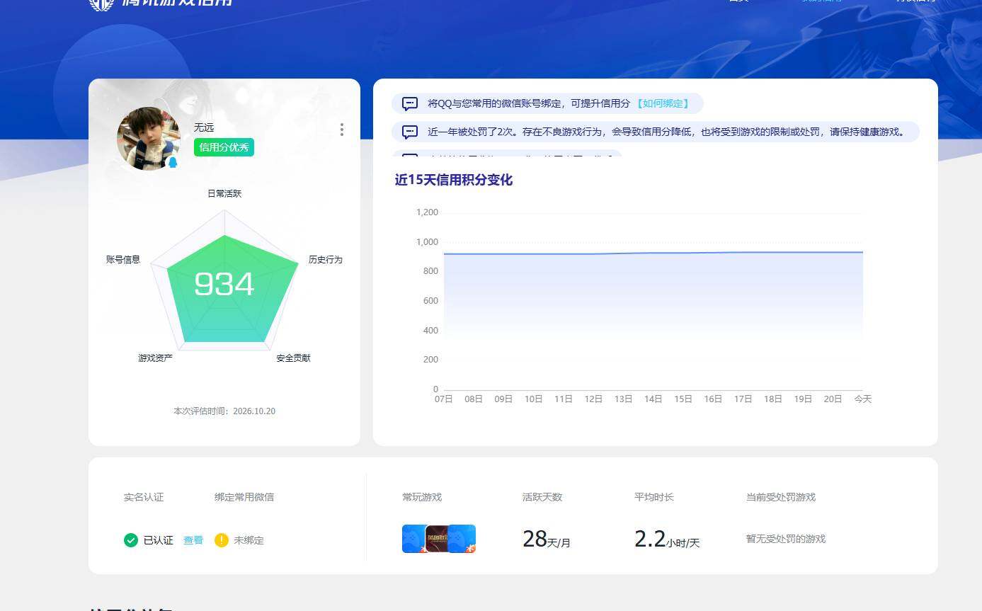Image resolution: width=982 pixels, height=611 pixels.
Task: Click the 近一年被处罚了2次 notice message
Action: [666, 132]
